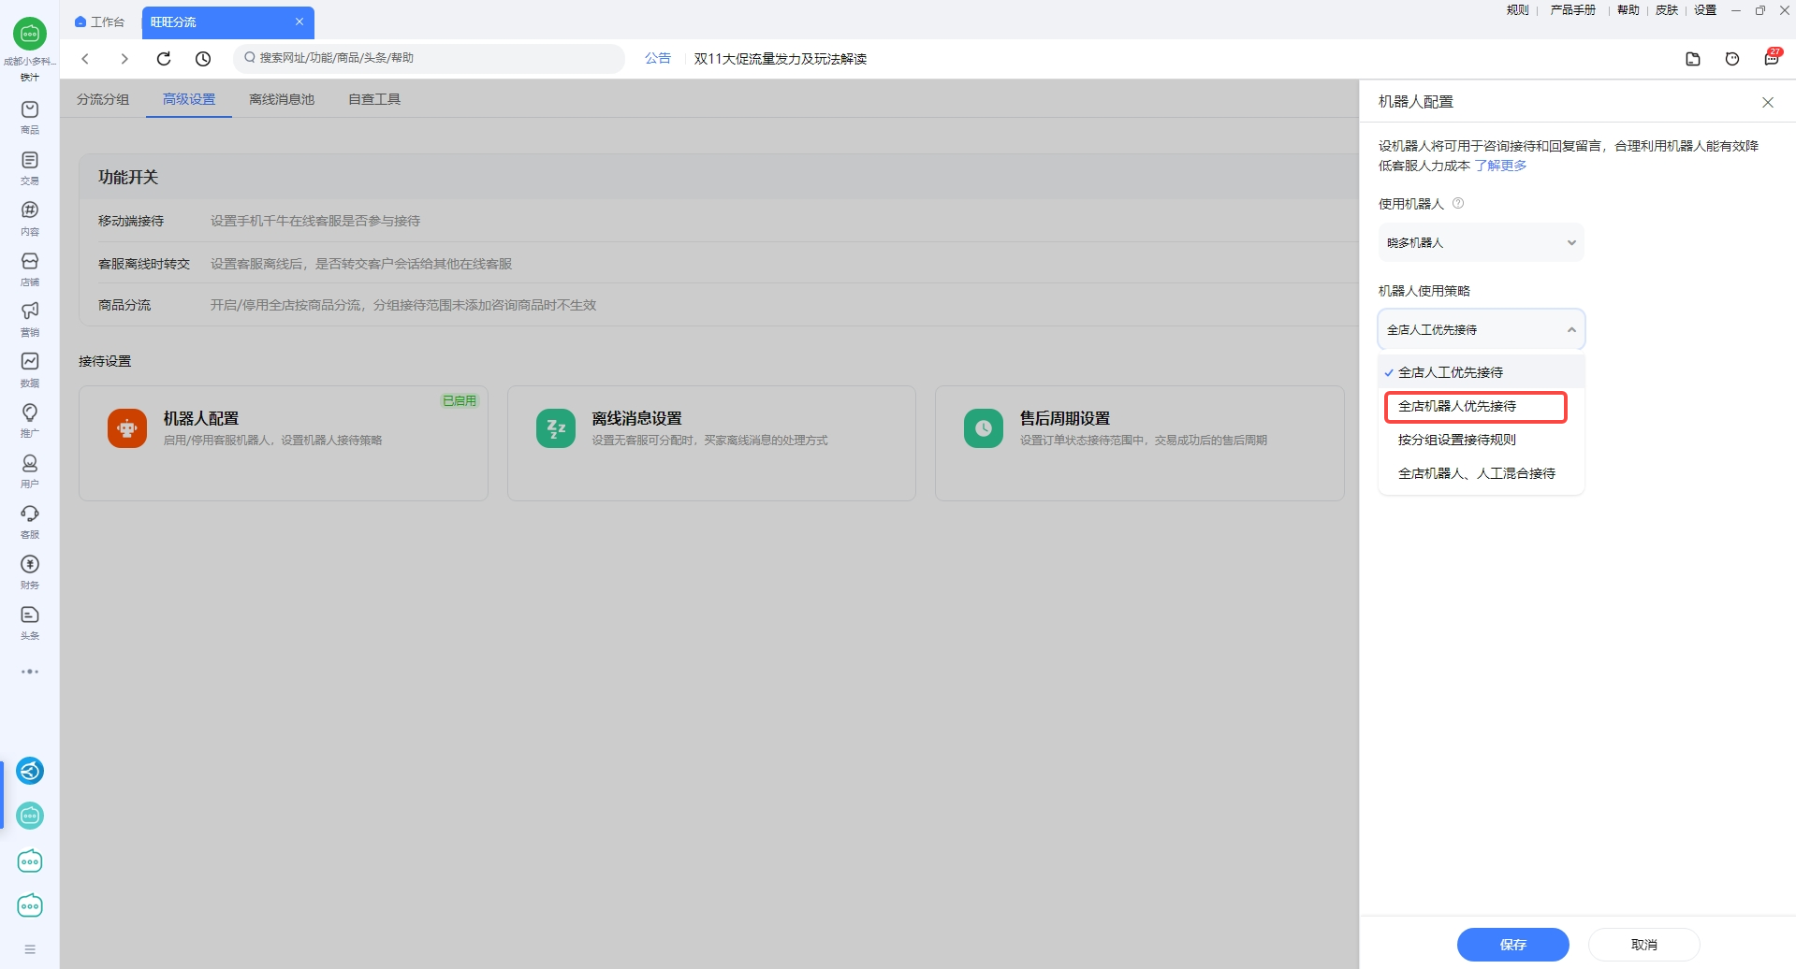The width and height of the screenshot is (1796, 969).
Task: Click the 客服离线时转交 row label
Action: (x=144, y=264)
